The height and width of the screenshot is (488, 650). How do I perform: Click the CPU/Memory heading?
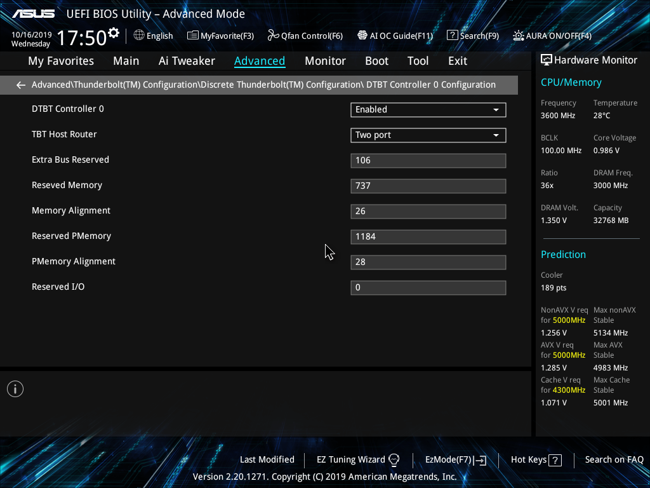[x=571, y=83]
